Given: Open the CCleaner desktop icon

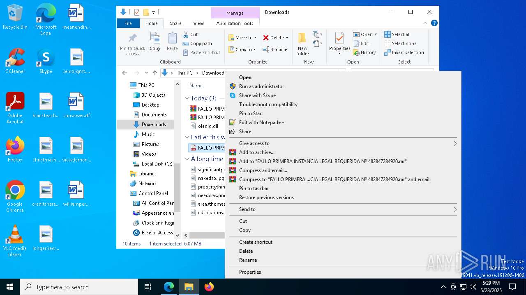Looking at the screenshot, I should click(15, 61).
